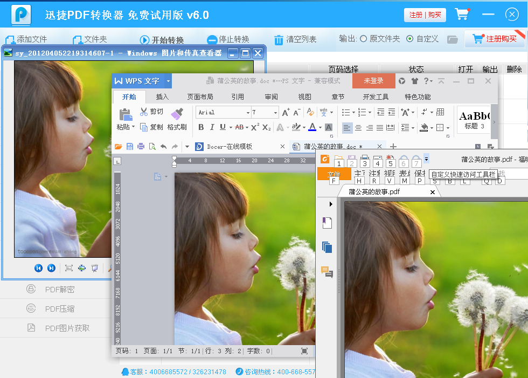Click the print icon in WPS quick bar
Screen dimensions: 528x378
click(x=141, y=147)
